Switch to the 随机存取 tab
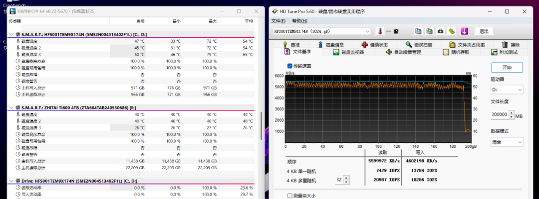The image size is (539, 199). (x=456, y=52)
